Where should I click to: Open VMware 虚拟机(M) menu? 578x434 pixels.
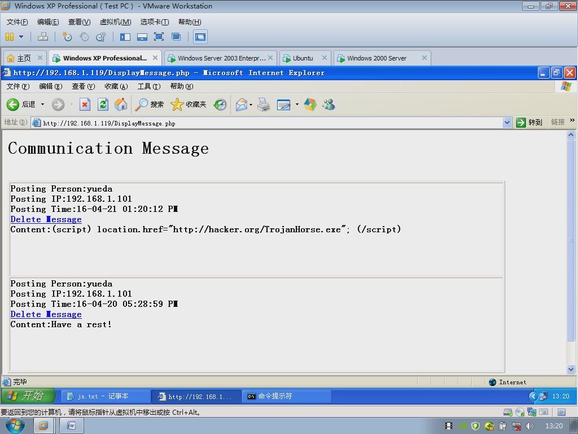pos(115,22)
